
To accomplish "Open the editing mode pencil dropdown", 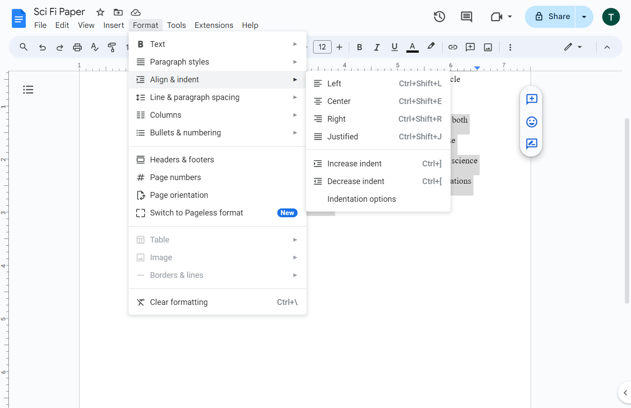I will (573, 47).
